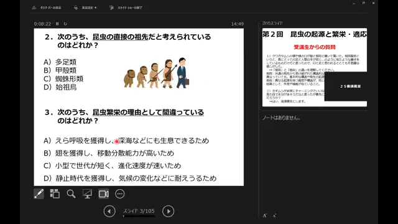This screenshot has width=398, height=224.
Task: Restore down the presenter view window
Action: tap(363, 3)
